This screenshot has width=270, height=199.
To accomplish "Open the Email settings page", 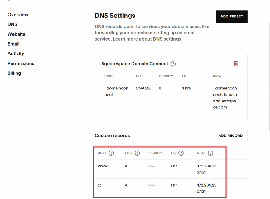I will pyautogui.click(x=13, y=44).
